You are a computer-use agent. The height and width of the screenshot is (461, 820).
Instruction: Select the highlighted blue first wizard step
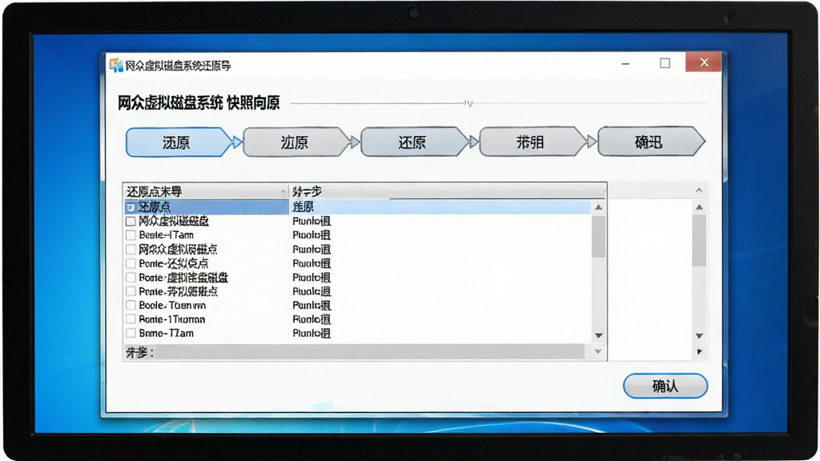pyautogui.click(x=179, y=142)
